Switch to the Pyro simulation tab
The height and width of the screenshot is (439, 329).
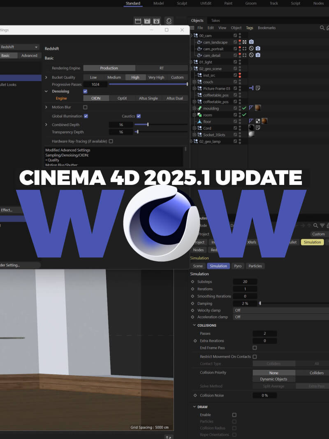(238, 266)
